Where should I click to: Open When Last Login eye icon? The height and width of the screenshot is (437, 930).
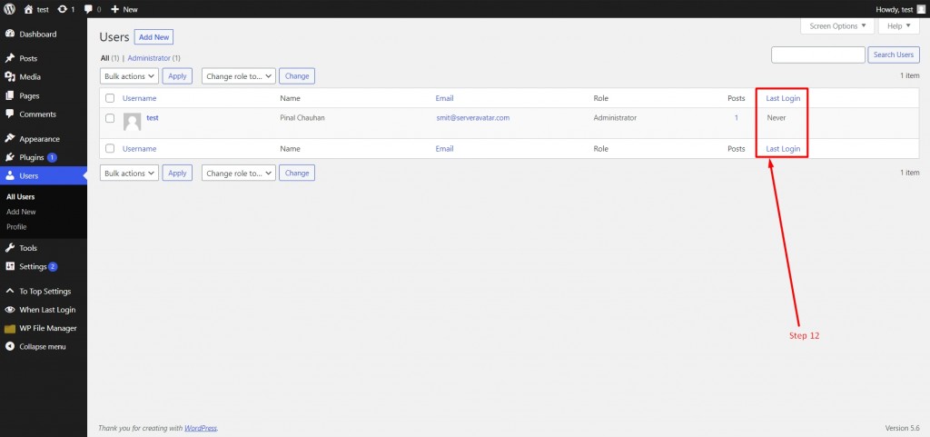[9, 310]
